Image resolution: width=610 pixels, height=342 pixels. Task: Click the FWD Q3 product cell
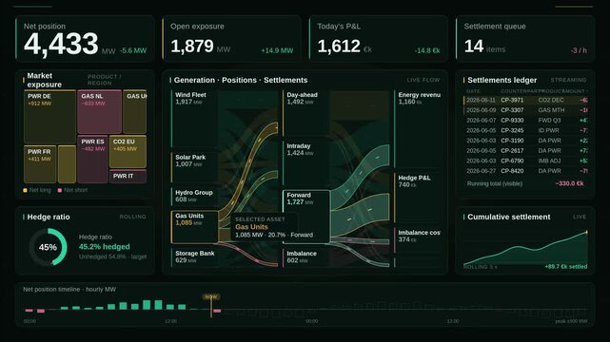point(550,121)
